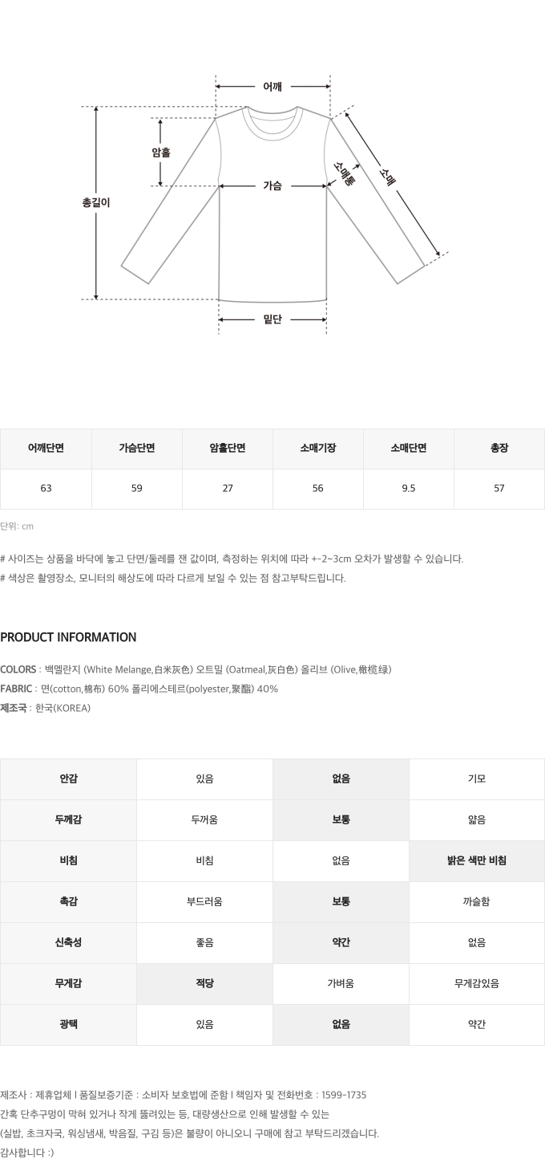Click the PRODUCT INFORMATION heading

tap(68, 637)
